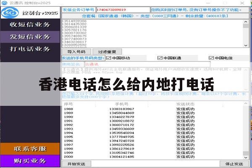
Task: Click the 发送状态 column header
Action: pyautogui.click(x=185, y=104)
